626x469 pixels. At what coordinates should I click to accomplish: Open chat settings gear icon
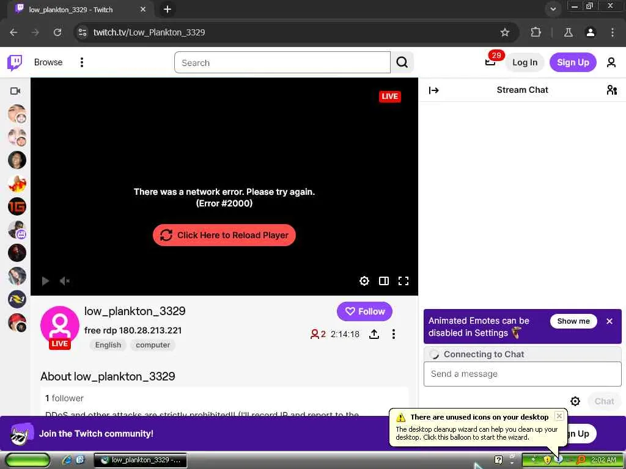click(x=575, y=401)
